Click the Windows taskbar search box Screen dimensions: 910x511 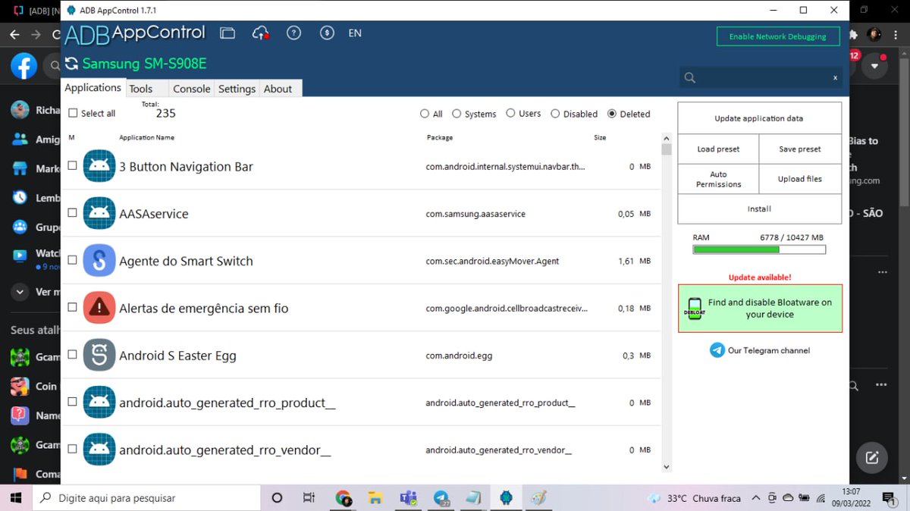coord(147,498)
